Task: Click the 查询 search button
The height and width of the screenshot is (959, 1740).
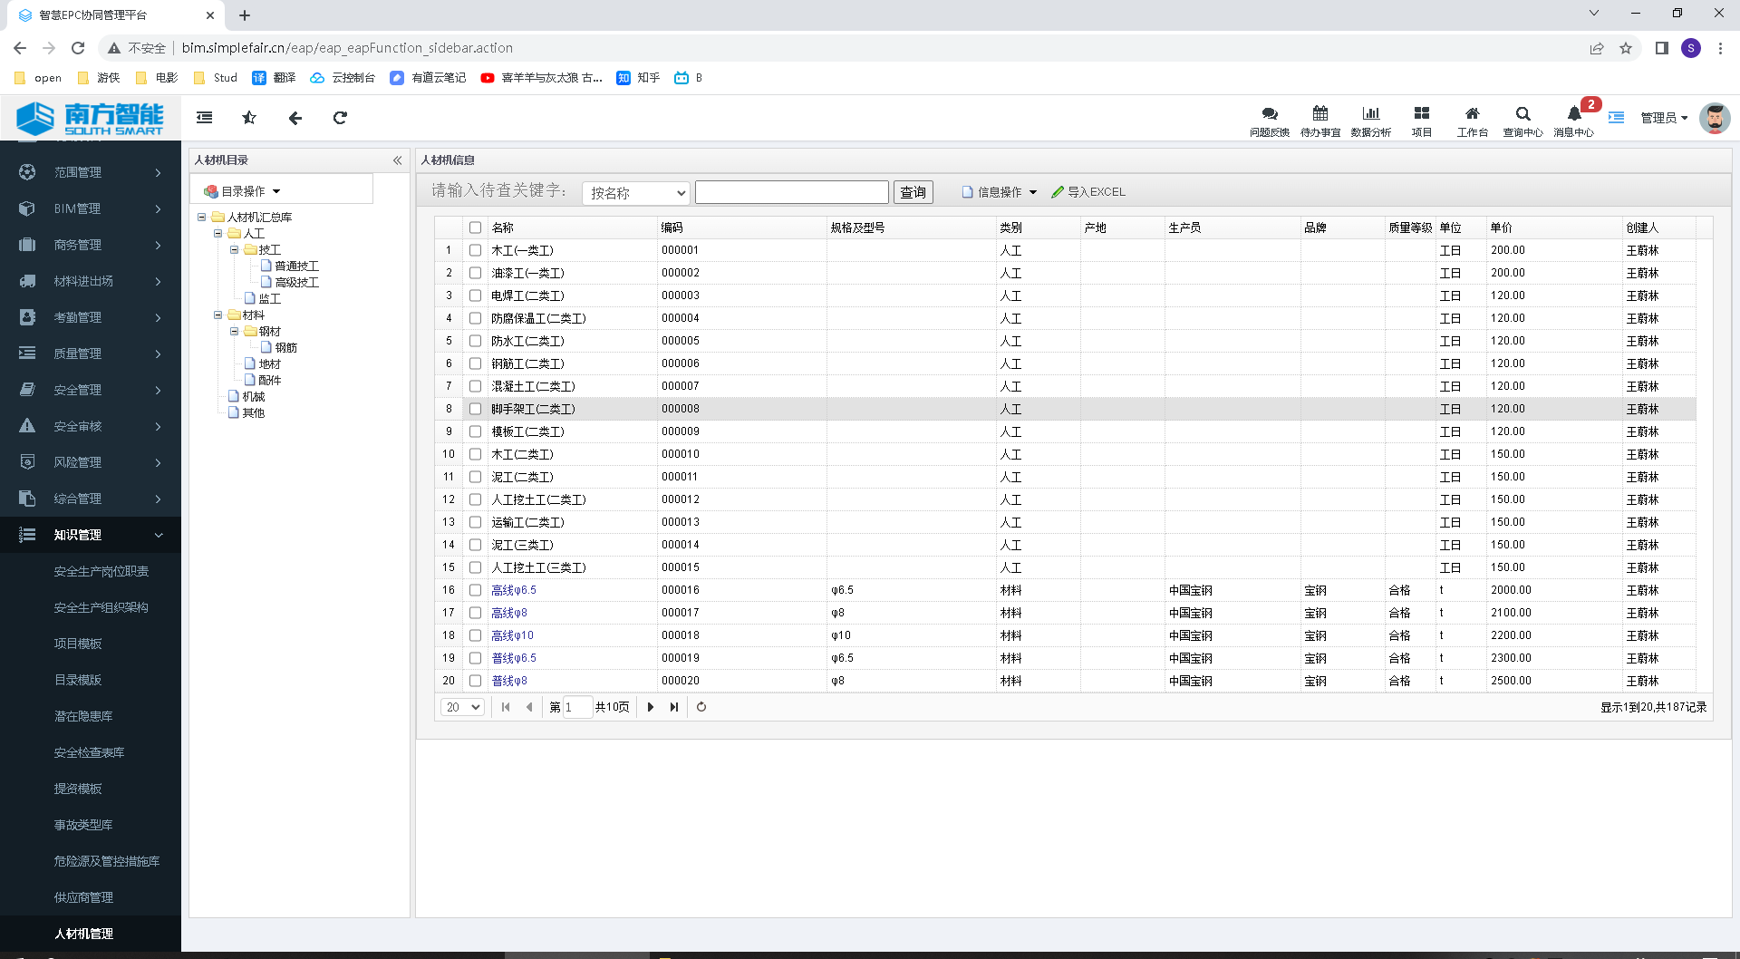Action: 913,192
